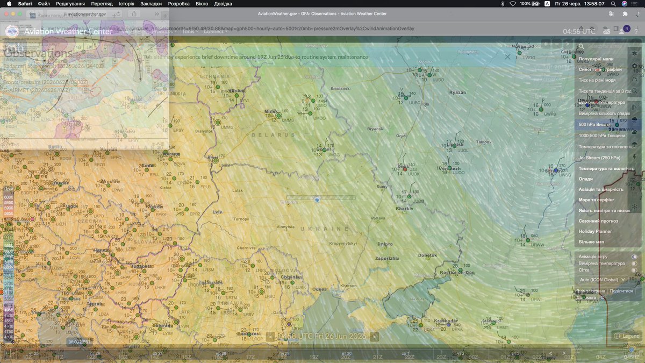Click the Допомога help link
Screen dimensions: 645x363
point(586,297)
